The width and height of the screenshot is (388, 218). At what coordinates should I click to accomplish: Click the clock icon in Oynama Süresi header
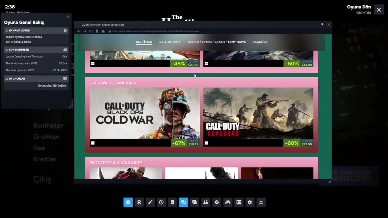(65, 31)
